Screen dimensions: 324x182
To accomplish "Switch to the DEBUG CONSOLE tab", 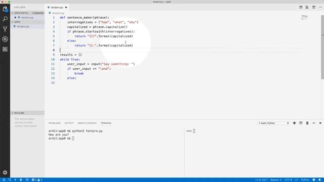I will 87,123.
